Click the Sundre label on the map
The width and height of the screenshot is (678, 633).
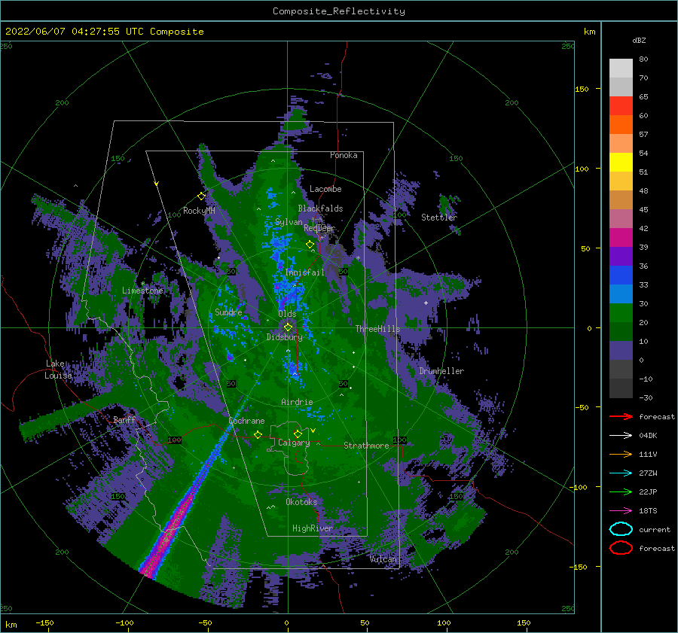[228, 312]
